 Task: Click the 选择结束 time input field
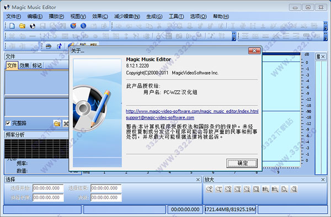click(106, 188)
